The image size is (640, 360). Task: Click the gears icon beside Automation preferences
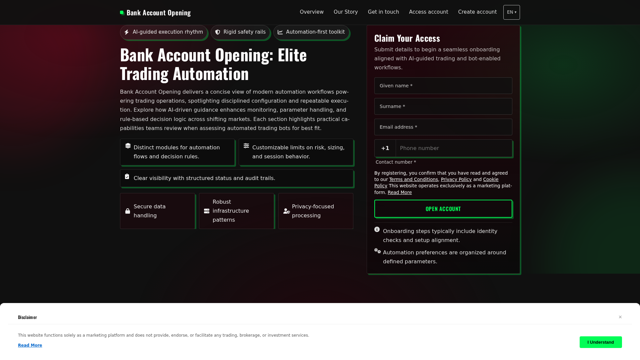[x=378, y=251]
